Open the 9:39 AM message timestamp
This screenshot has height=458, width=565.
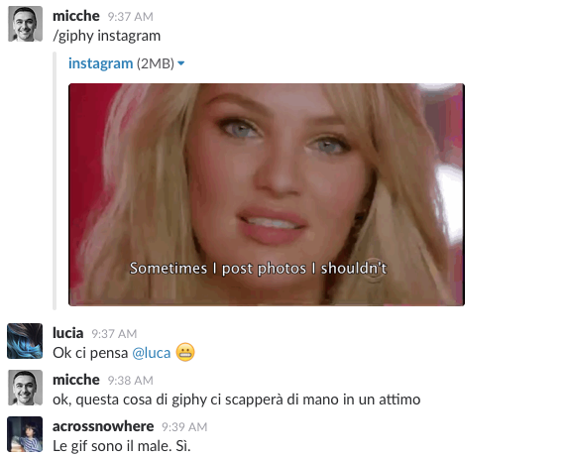tap(184, 427)
